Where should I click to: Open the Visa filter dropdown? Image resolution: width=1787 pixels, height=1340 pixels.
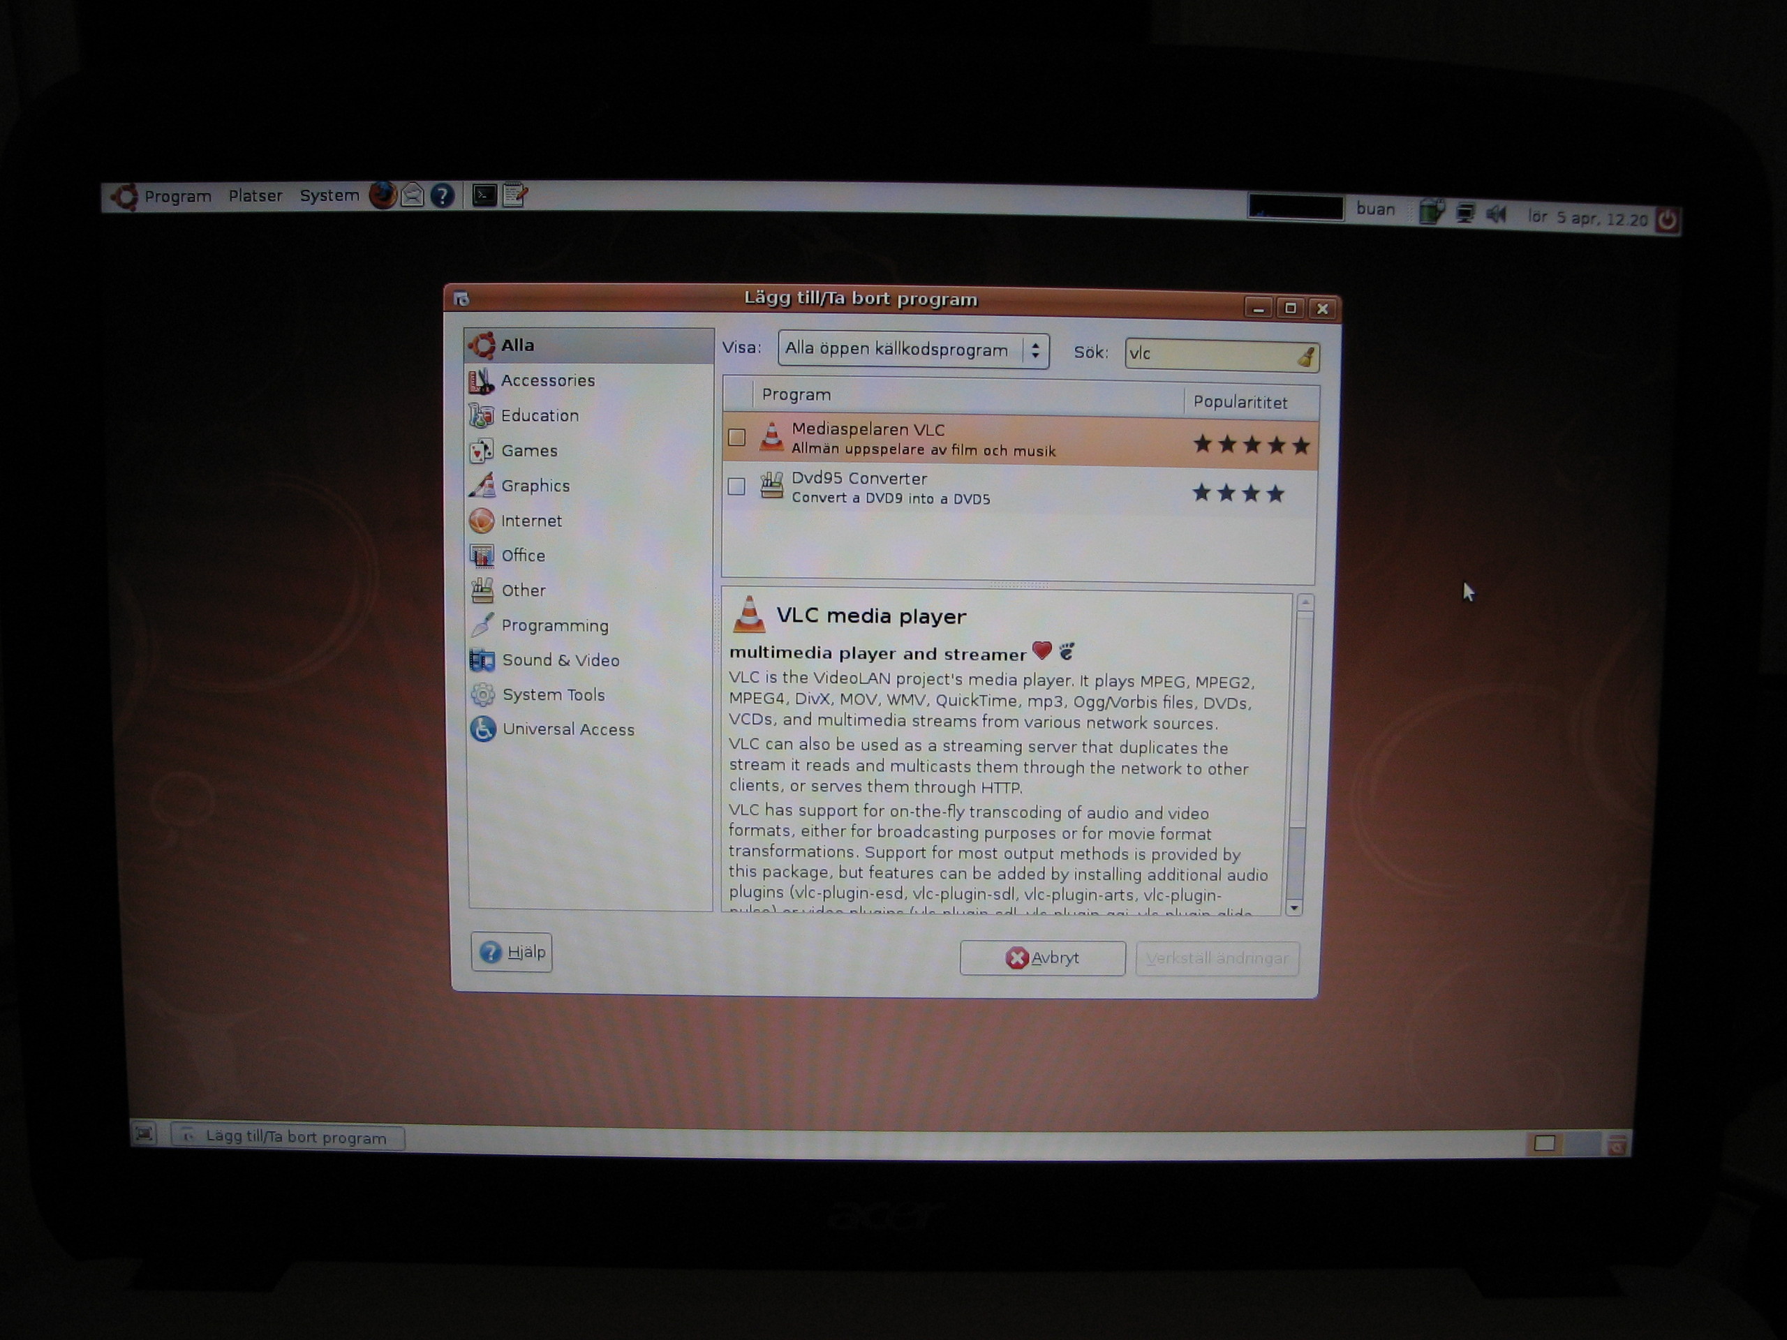click(x=914, y=350)
